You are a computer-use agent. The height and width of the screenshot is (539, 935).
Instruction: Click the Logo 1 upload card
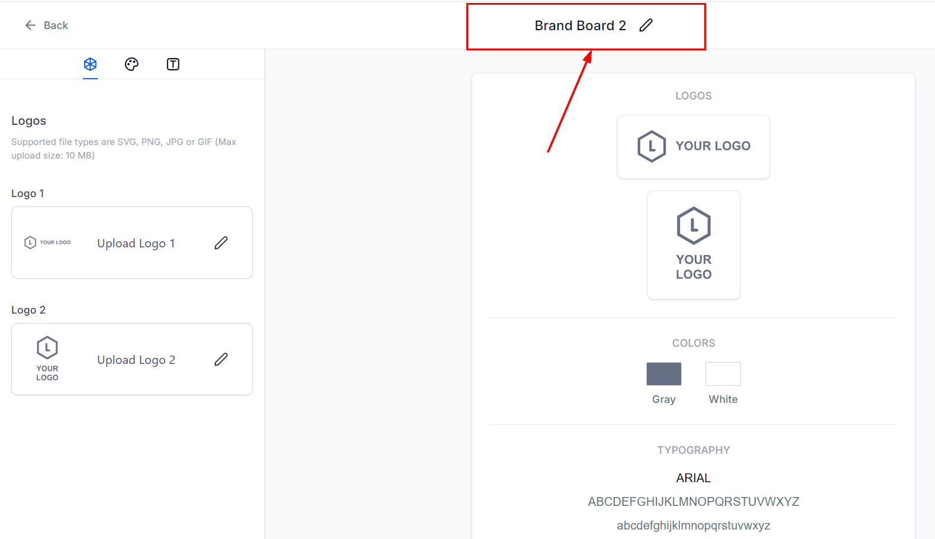(131, 243)
